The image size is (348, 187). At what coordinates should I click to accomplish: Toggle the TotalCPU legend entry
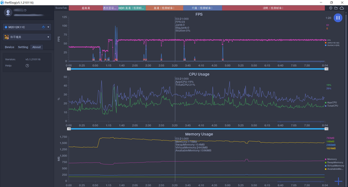pos(332,106)
